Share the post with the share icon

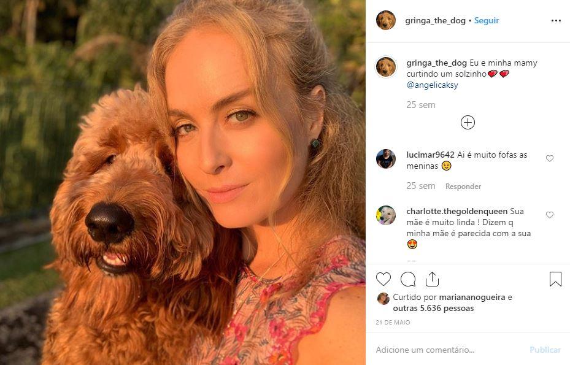432,279
